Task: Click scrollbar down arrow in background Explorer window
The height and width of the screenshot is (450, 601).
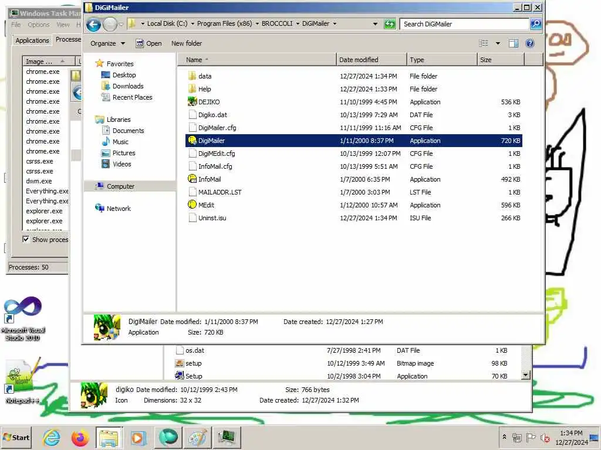Action: pyautogui.click(x=526, y=375)
